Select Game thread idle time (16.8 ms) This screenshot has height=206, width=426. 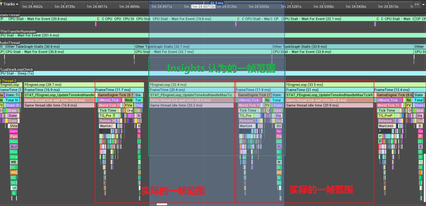(59, 105)
